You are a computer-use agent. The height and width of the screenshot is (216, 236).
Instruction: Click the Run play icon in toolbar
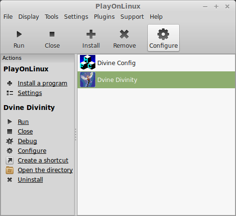(19, 34)
